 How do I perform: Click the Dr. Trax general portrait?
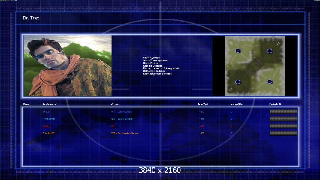(x=68, y=66)
